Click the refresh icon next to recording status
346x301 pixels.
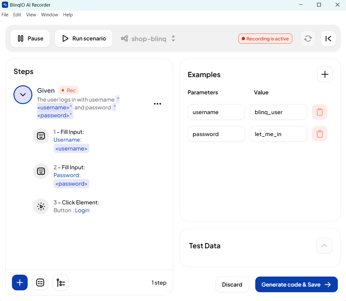click(x=308, y=39)
